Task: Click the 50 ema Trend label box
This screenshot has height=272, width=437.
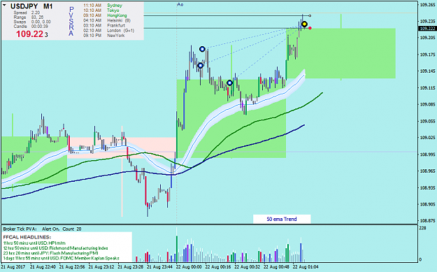Action: (x=282, y=219)
